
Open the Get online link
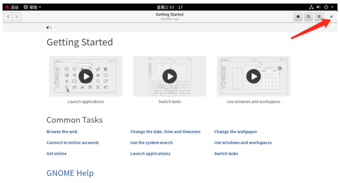56,153
